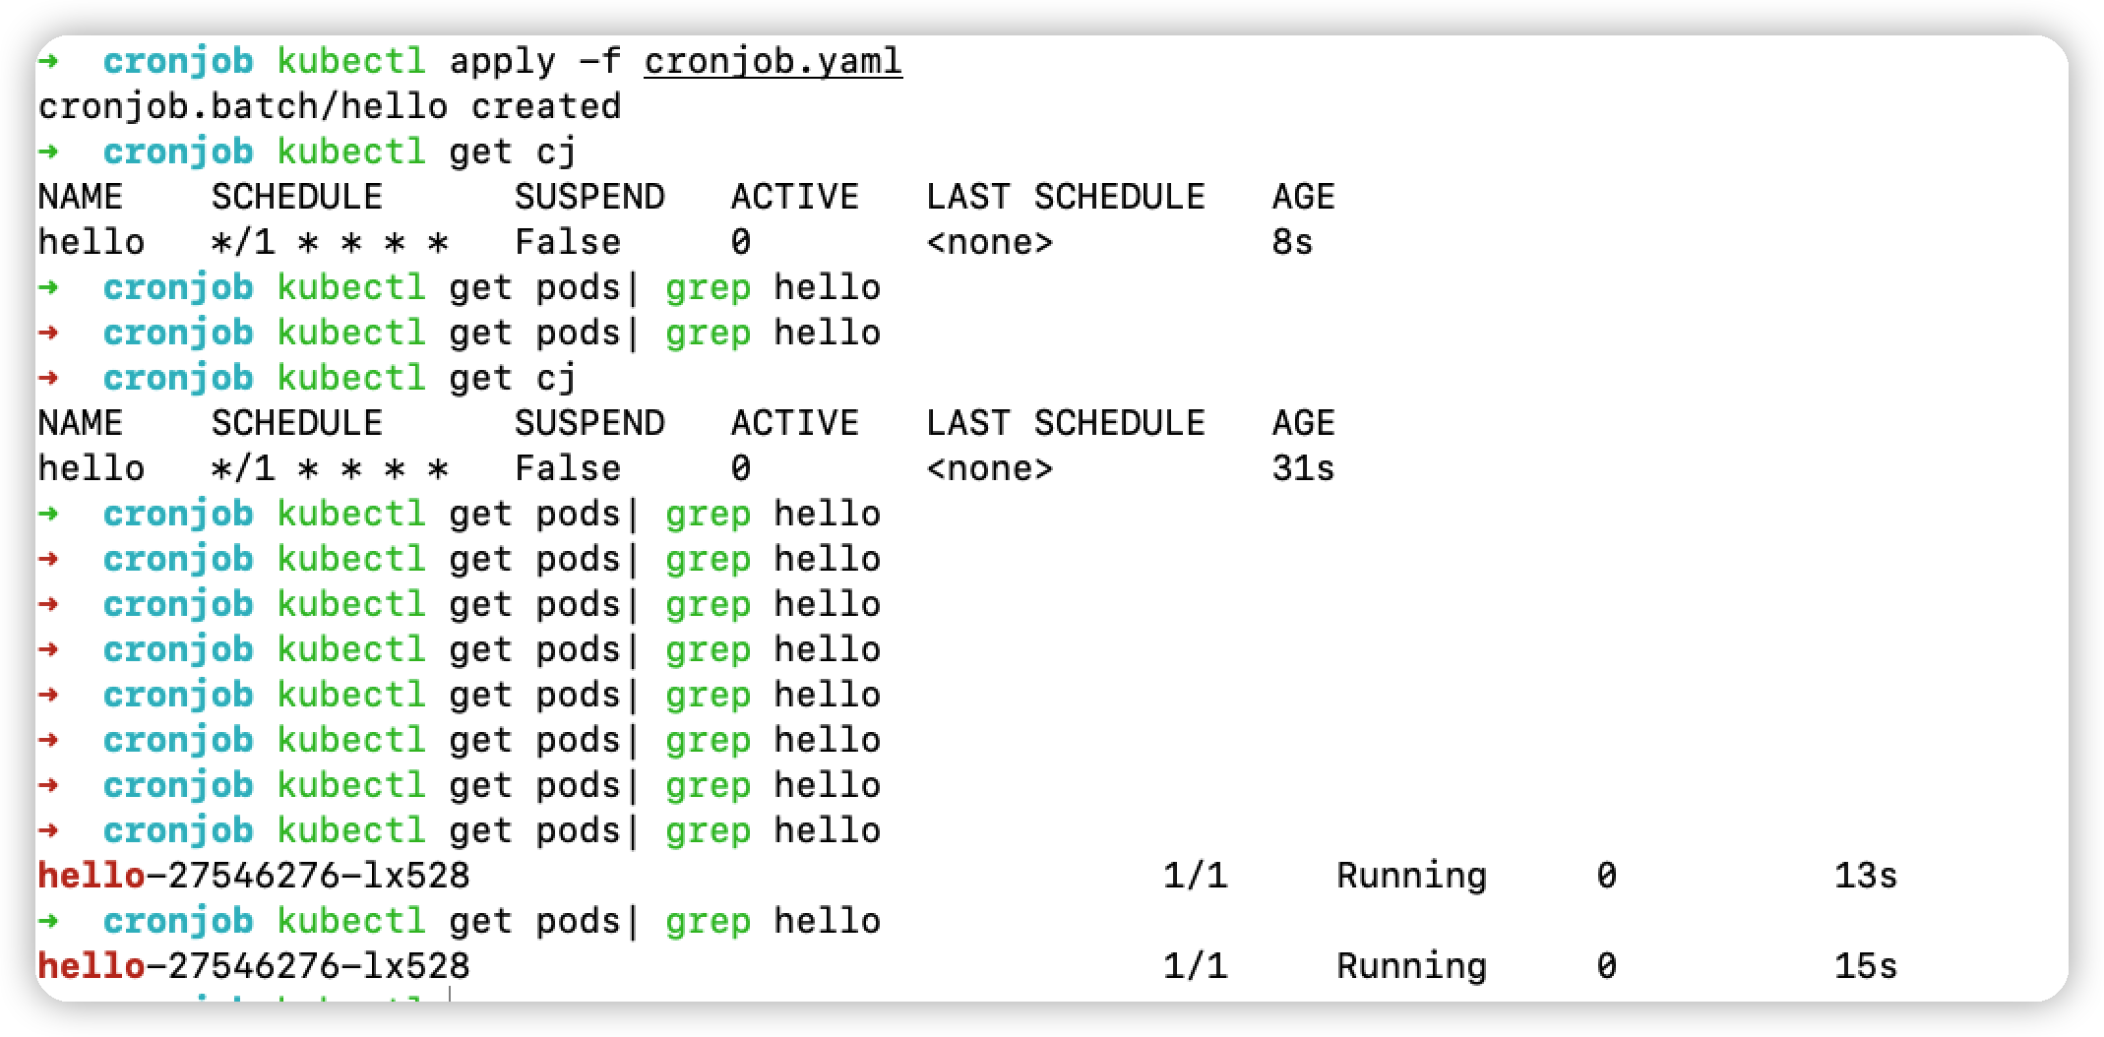Click the underlined cronjob.yaml filename

773,61
